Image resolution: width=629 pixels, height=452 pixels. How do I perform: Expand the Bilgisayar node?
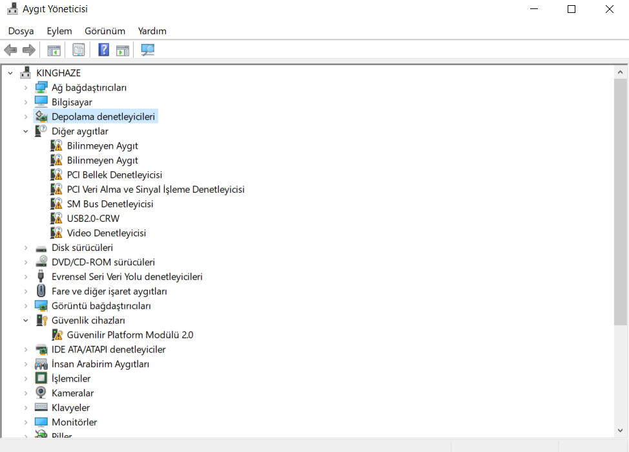pyautogui.click(x=26, y=102)
